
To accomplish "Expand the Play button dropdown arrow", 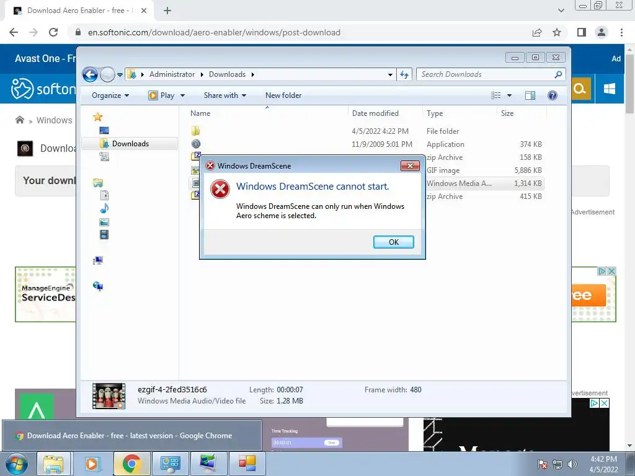I will pos(183,95).
